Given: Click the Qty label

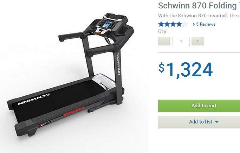Looking at the screenshot, I should pyautogui.click(x=163, y=32).
